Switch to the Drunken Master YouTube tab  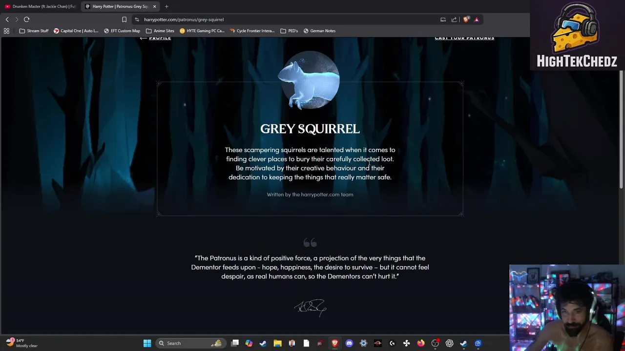(x=41, y=6)
